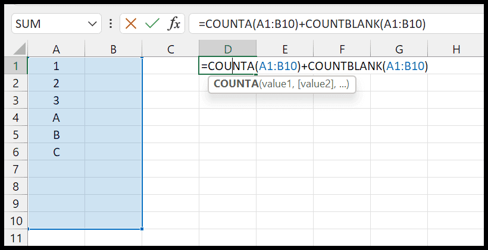The width and height of the screenshot is (488, 250).
Task: Cancel the formula entry with the X icon
Action: (131, 24)
